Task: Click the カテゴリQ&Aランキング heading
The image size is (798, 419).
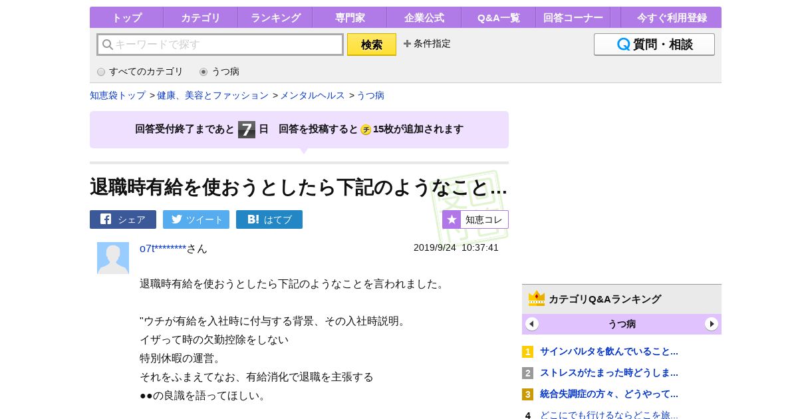Action: [x=604, y=299]
